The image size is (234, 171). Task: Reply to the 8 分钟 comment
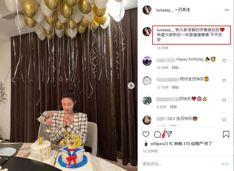pyautogui.click(x=173, y=107)
